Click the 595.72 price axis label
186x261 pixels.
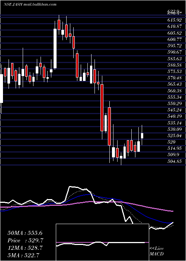pos(174,45)
